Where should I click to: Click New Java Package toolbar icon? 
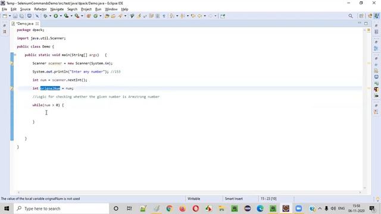point(89,16)
